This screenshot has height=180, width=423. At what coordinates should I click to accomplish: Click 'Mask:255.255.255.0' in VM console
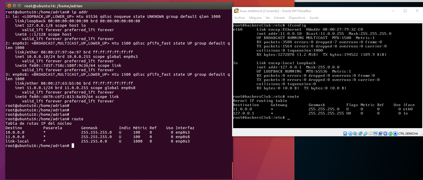pyautogui.click(x=370, y=34)
